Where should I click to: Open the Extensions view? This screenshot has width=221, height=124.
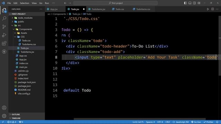pyautogui.click(x=4, y=43)
